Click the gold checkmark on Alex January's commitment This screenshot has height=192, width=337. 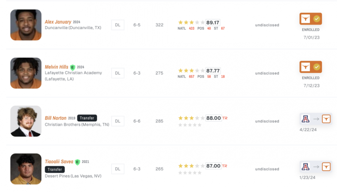pyautogui.click(x=316, y=19)
